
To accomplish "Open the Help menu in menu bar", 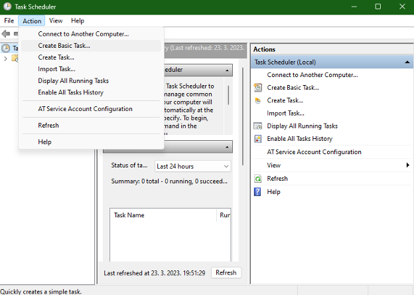I will [x=78, y=21].
